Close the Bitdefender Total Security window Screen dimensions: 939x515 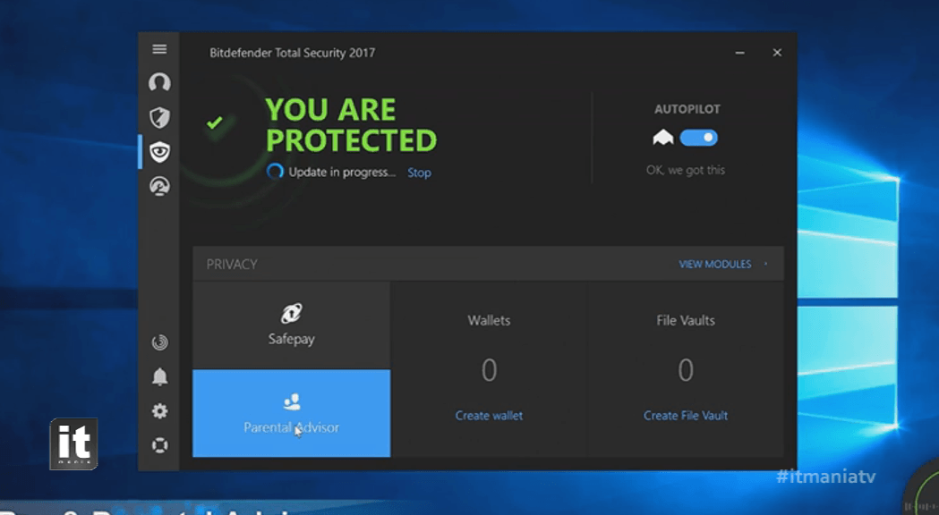click(x=777, y=53)
